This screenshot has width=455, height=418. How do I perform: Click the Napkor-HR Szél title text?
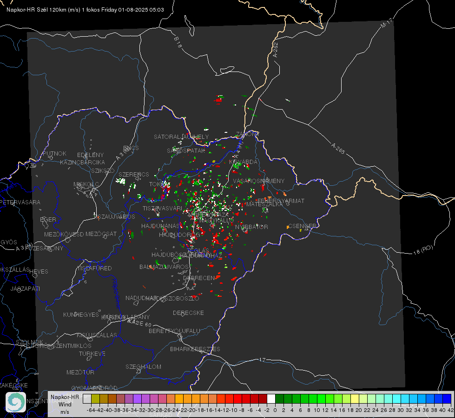coord(85,10)
